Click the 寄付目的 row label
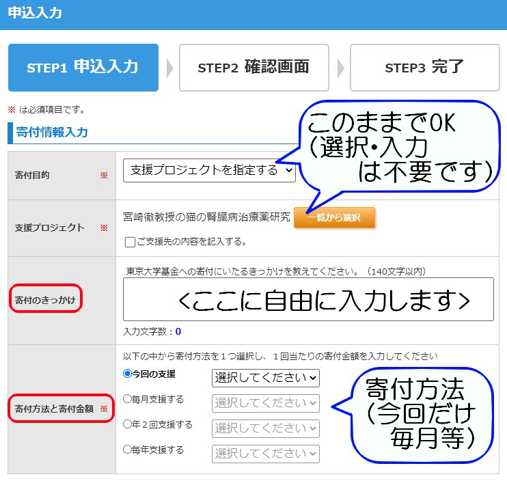Image resolution: width=507 pixels, height=481 pixels. pos(32,175)
